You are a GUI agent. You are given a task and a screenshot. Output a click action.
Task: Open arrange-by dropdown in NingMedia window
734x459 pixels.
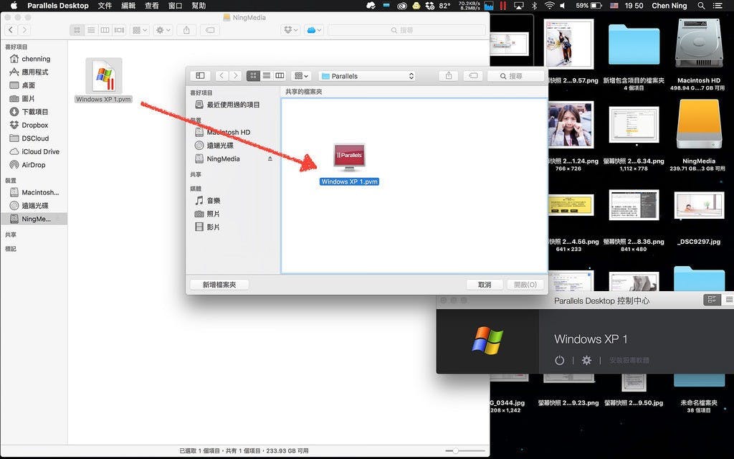click(140, 30)
